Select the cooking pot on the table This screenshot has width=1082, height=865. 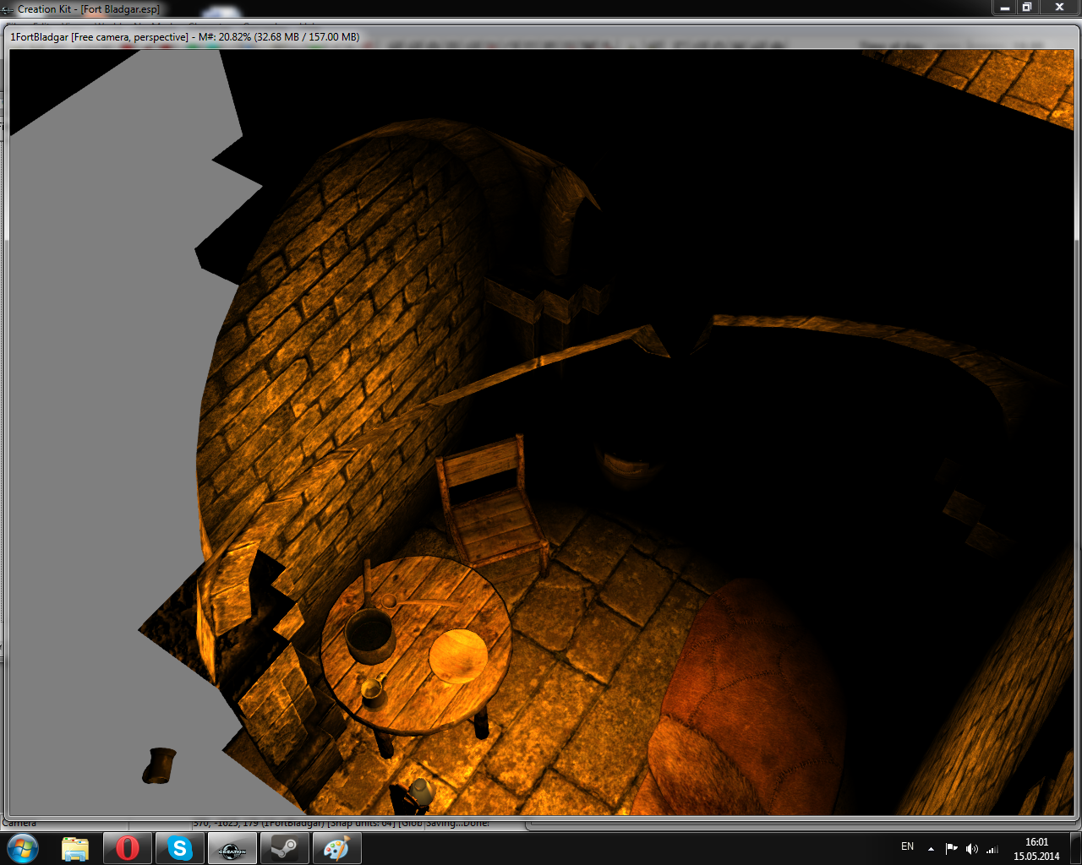369,634
